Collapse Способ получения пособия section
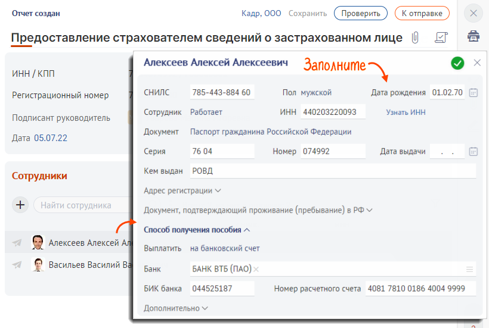The width and height of the screenshot is (489, 328). [197, 229]
